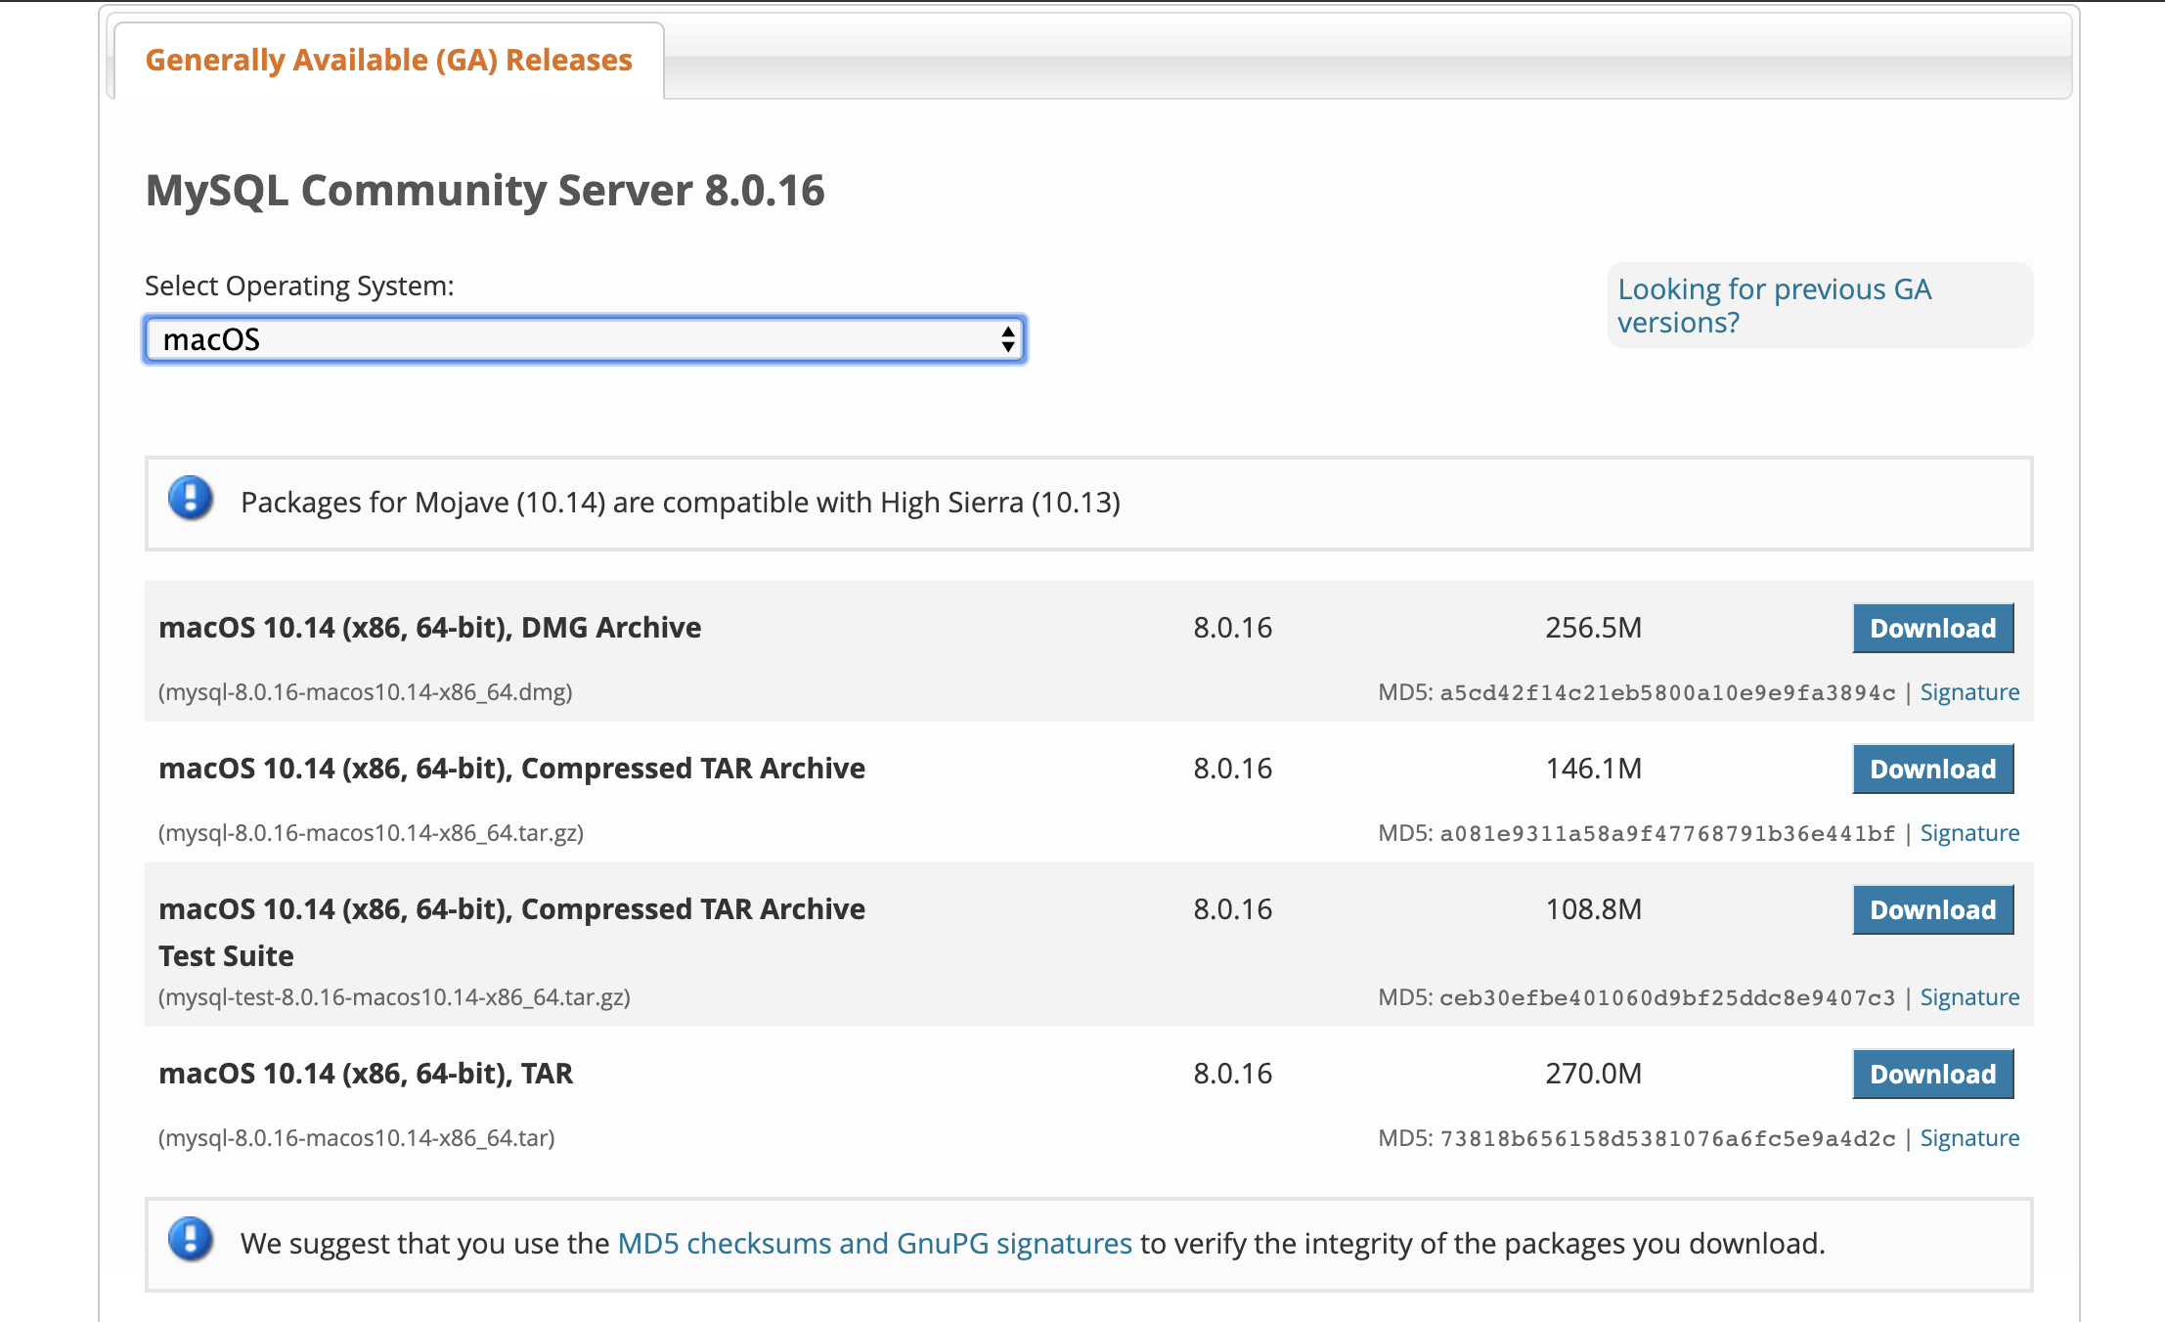Click the 256.5M file size value
The height and width of the screenshot is (1322, 2165).
[1593, 628]
